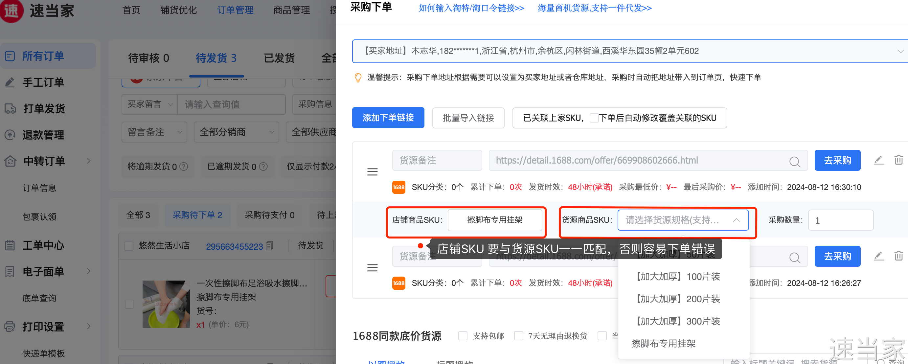Switch to 采购待支付 tab
908x364 pixels.
click(269, 215)
